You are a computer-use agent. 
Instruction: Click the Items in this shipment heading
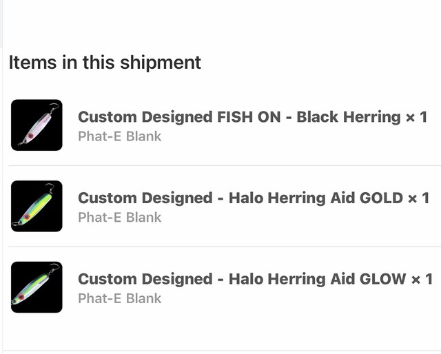105,63
